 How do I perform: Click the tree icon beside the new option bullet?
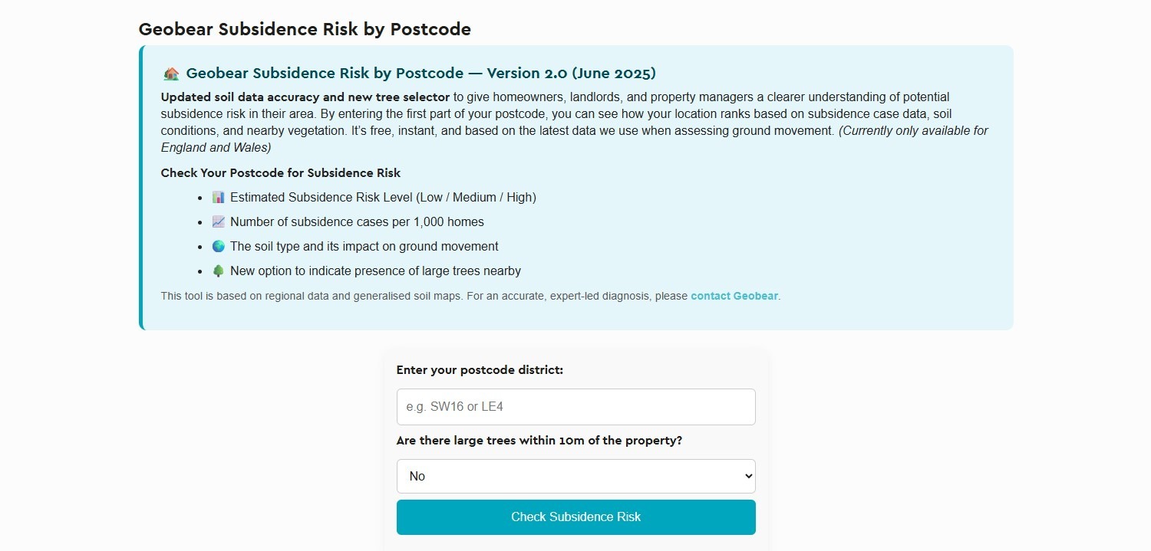pos(217,271)
